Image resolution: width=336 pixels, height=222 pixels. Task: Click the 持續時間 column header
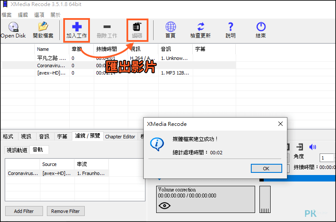tap(111, 49)
